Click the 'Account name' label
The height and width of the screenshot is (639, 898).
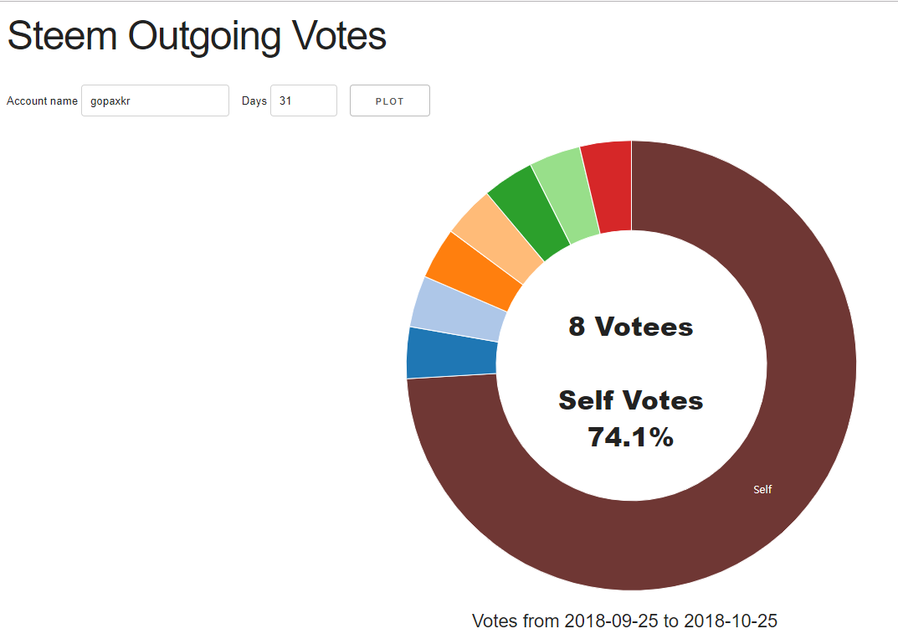click(x=42, y=100)
